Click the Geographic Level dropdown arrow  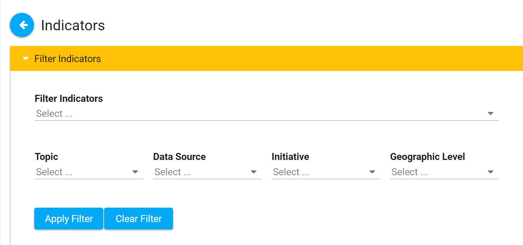491,172
